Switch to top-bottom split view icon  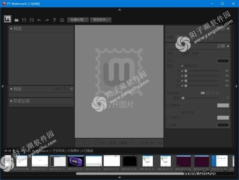[97, 143]
